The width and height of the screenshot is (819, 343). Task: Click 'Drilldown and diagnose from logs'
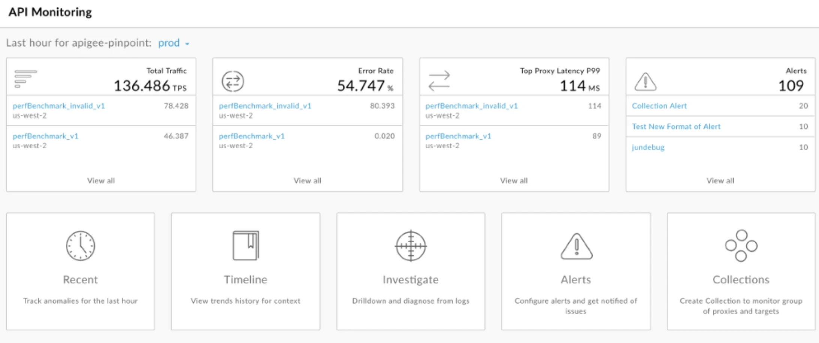coord(411,301)
